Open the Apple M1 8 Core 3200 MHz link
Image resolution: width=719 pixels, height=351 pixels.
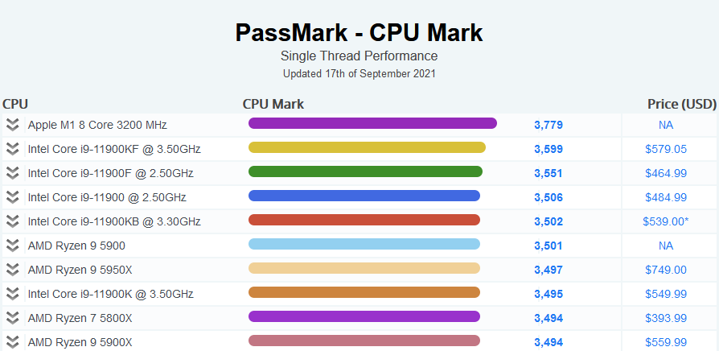97,125
